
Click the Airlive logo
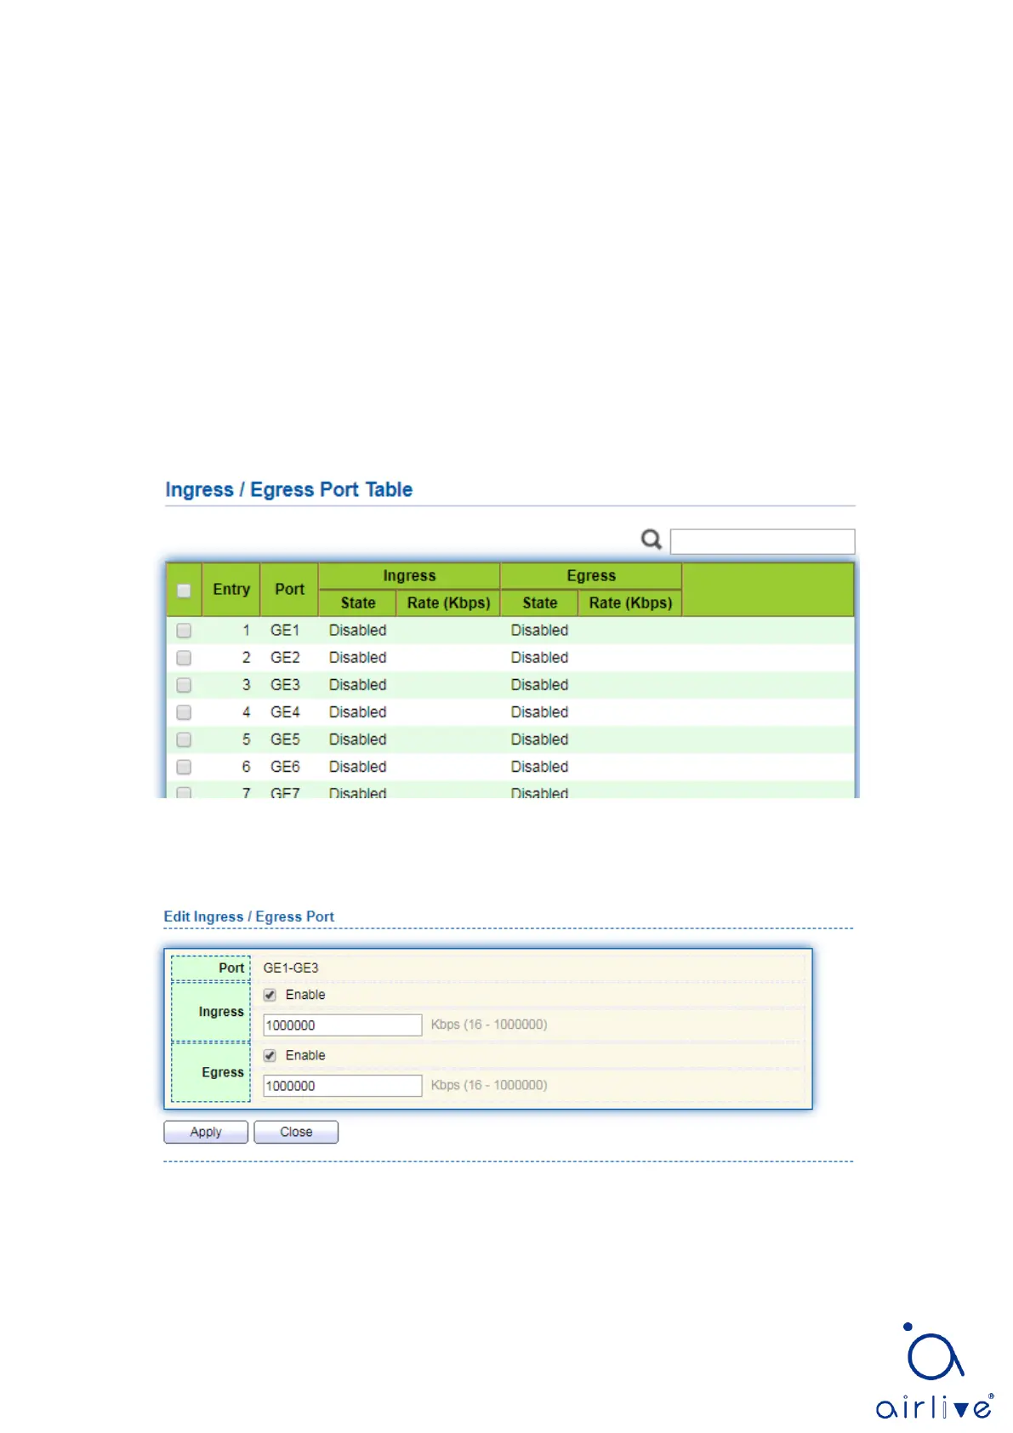point(934,1370)
